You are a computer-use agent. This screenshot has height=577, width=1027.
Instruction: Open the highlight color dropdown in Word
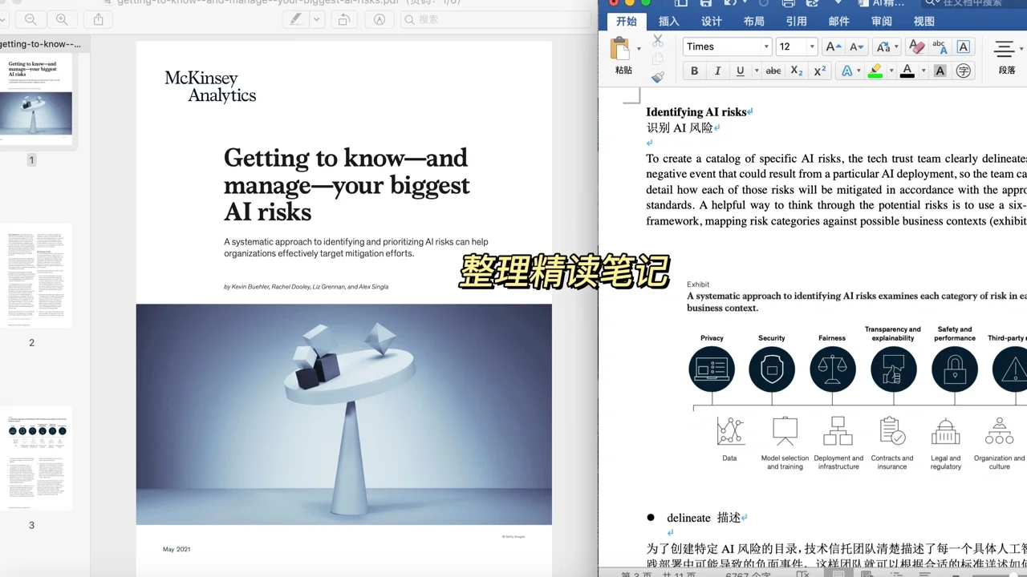pyautogui.click(x=891, y=71)
